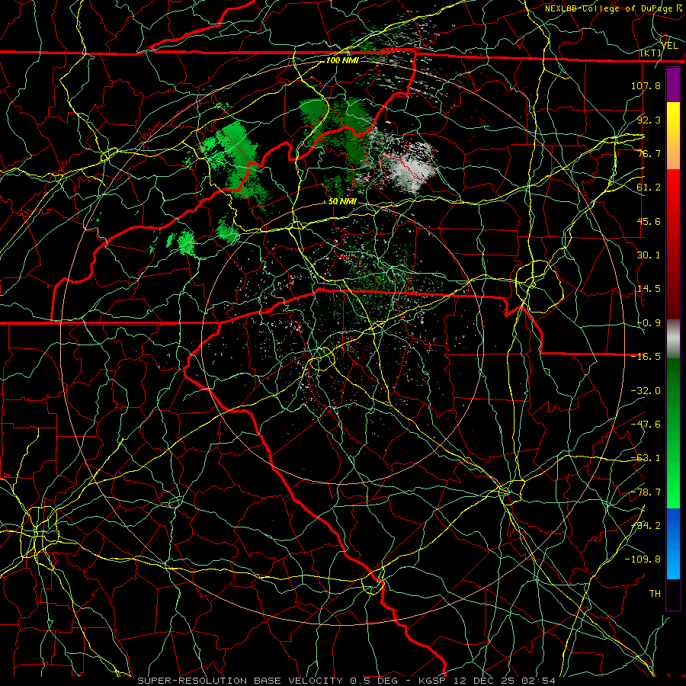Select the -78.7 scale value

(x=646, y=492)
